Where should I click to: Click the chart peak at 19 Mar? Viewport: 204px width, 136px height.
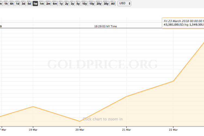(33, 107)
